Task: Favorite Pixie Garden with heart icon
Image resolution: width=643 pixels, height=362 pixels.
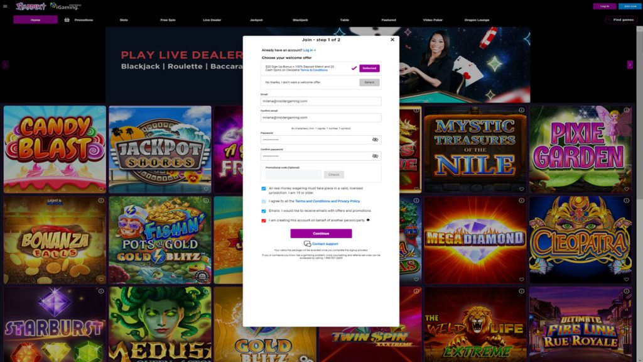Action: pos(626,189)
